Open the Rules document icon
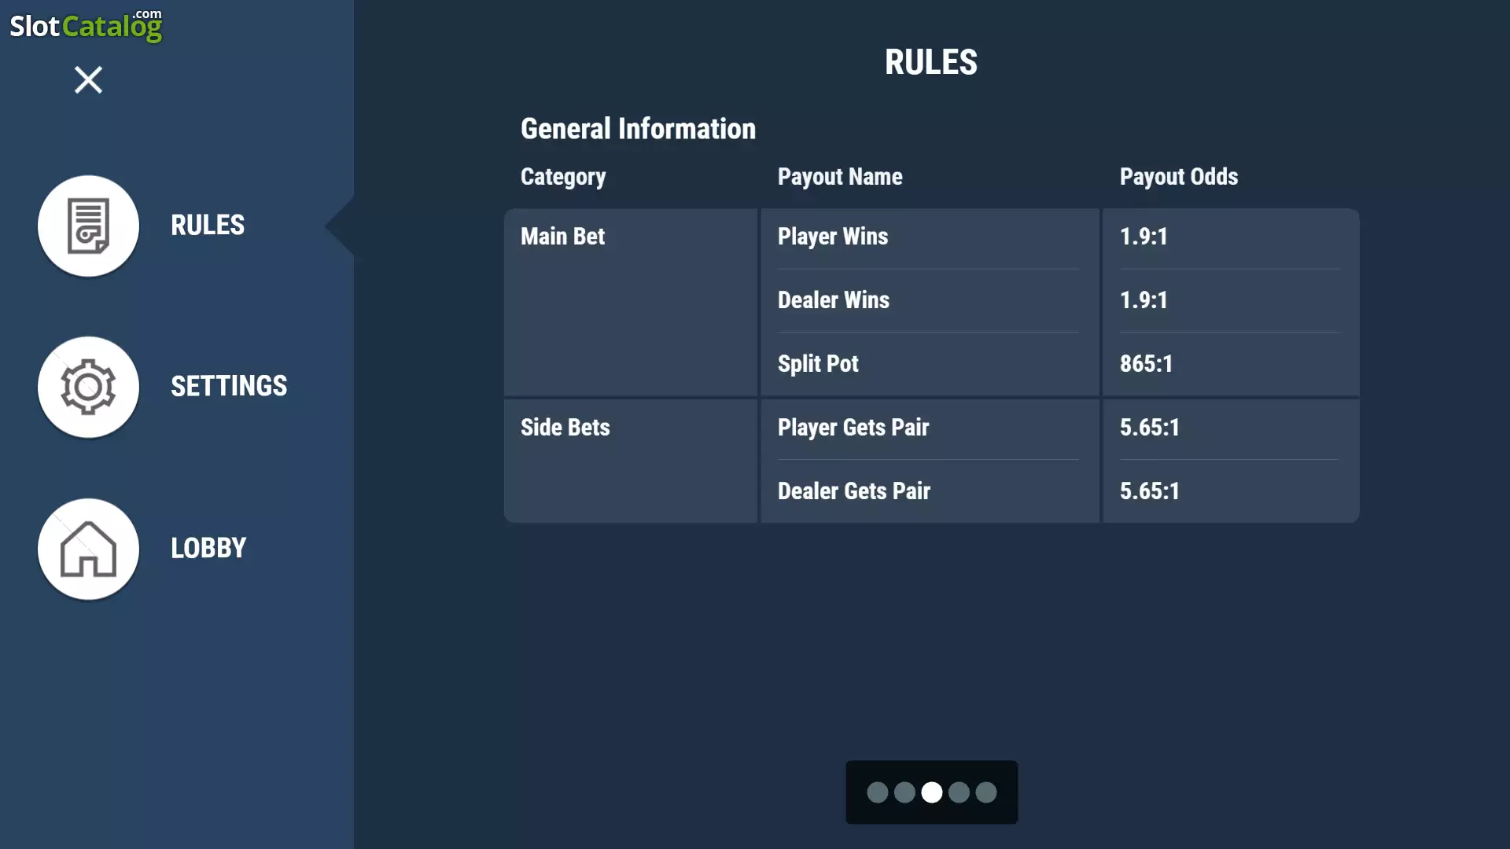This screenshot has width=1510, height=849. 88,226
